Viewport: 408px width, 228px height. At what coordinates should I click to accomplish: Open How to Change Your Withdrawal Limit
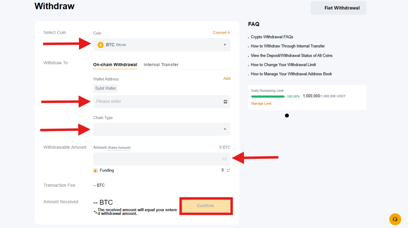pos(283,65)
